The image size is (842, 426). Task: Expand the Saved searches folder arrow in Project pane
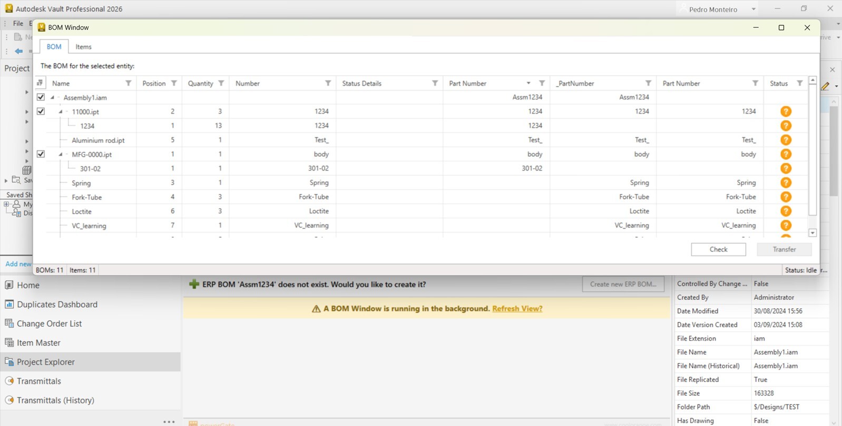[6, 180]
